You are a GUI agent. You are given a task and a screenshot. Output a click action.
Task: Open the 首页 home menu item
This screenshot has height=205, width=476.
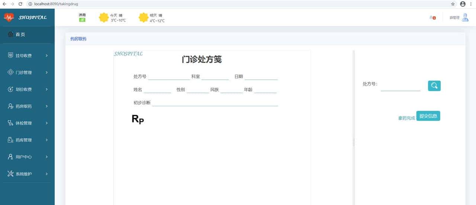tap(28, 35)
